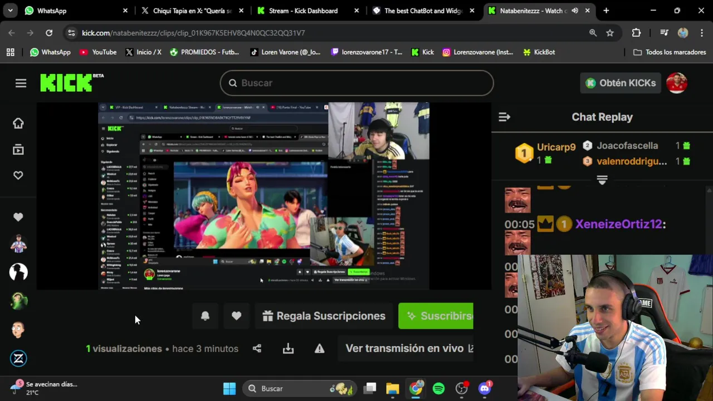This screenshot has height=401, width=713.
Task: Open the Following heart icon in sidebar
Action: pyautogui.click(x=18, y=175)
